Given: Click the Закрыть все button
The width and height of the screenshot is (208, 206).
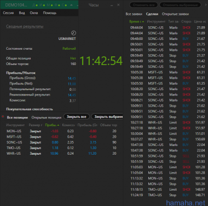Looking at the screenshot, I should [x=77, y=117].
